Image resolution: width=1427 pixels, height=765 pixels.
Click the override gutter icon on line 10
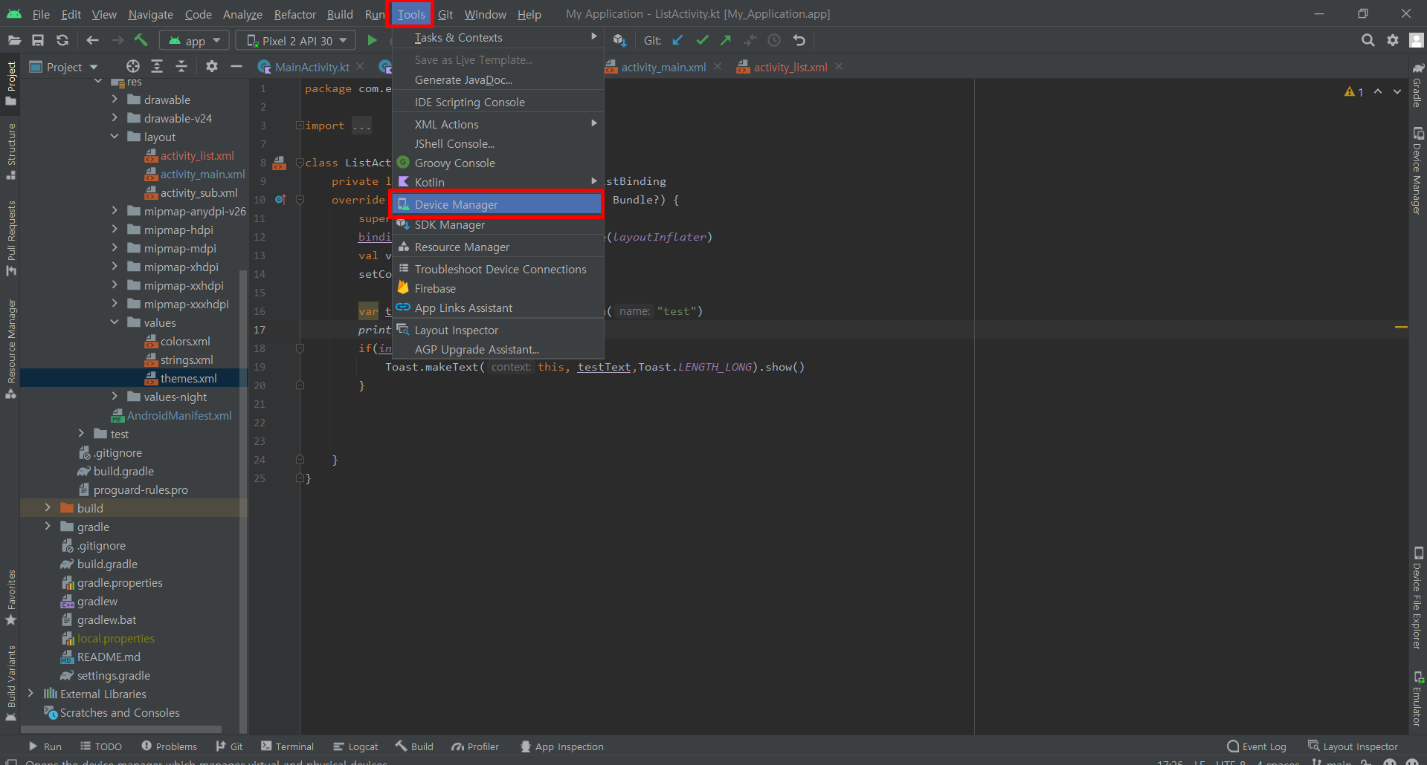pyautogui.click(x=280, y=199)
